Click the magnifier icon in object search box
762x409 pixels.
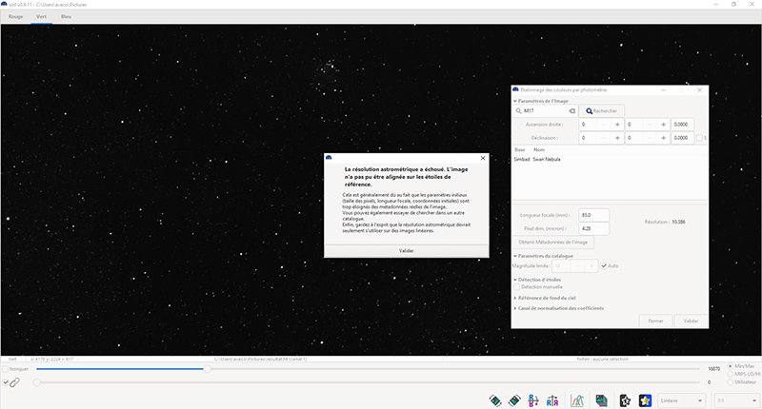click(x=518, y=111)
